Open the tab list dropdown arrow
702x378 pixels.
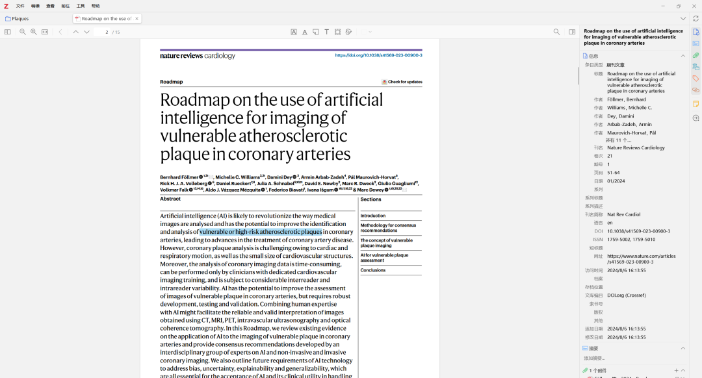pyautogui.click(x=683, y=19)
